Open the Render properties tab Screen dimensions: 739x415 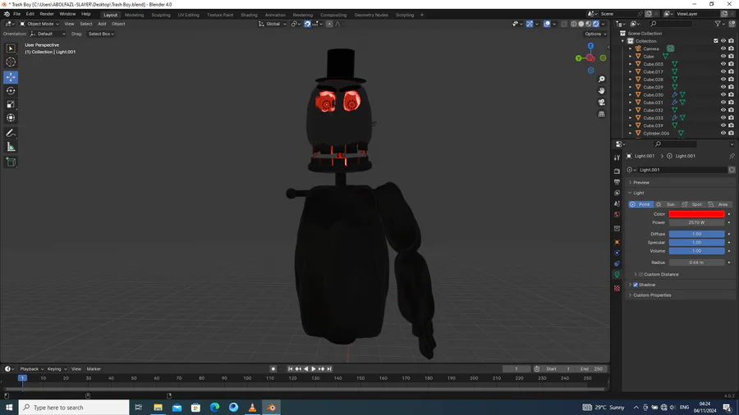(x=617, y=171)
